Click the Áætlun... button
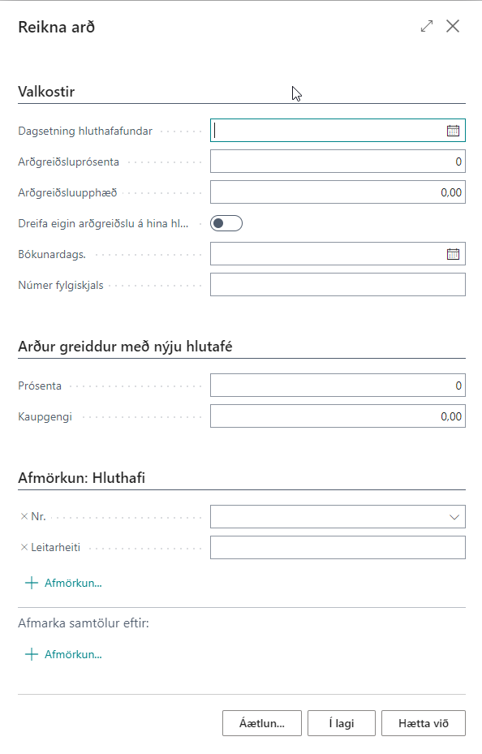 [x=262, y=723]
